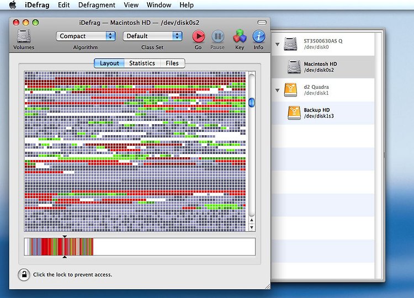Screen dimensions: 414x298
Task: Open the Compact algorithm dropdown
Action: 86,36
